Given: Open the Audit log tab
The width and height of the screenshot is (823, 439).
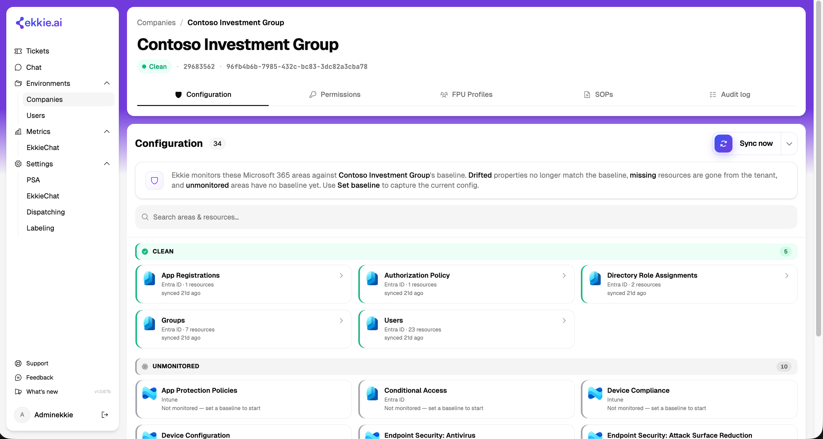Looking at the screenshot, I should [730, 95].
